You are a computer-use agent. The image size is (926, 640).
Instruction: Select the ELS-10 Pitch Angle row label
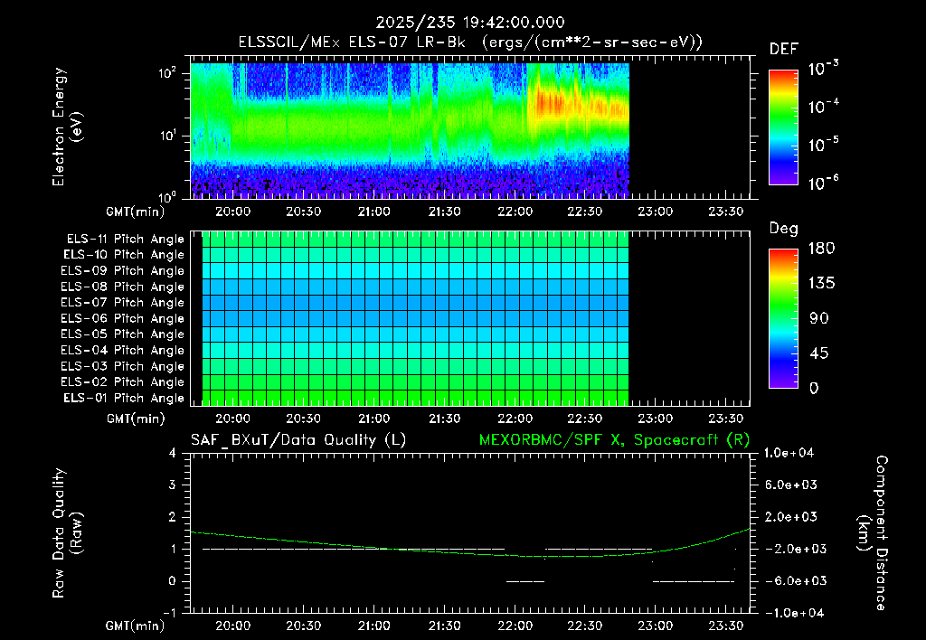pos(124,255)
